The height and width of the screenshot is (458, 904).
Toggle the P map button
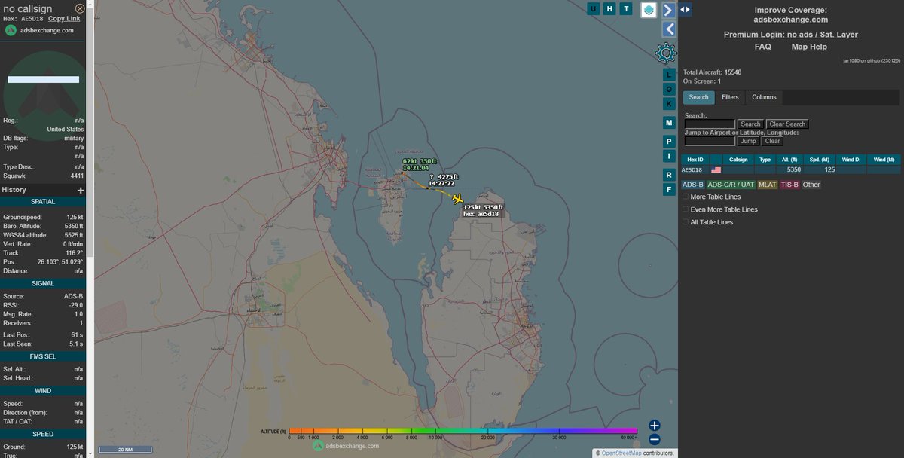tap(668, 141)
